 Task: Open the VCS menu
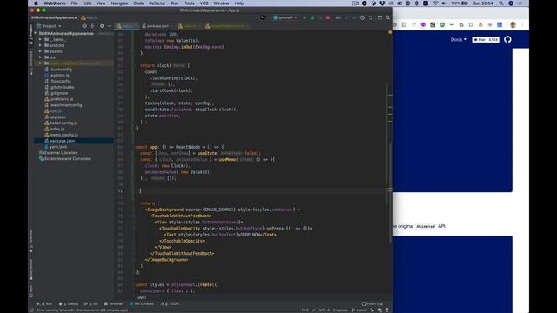[204, 3]
